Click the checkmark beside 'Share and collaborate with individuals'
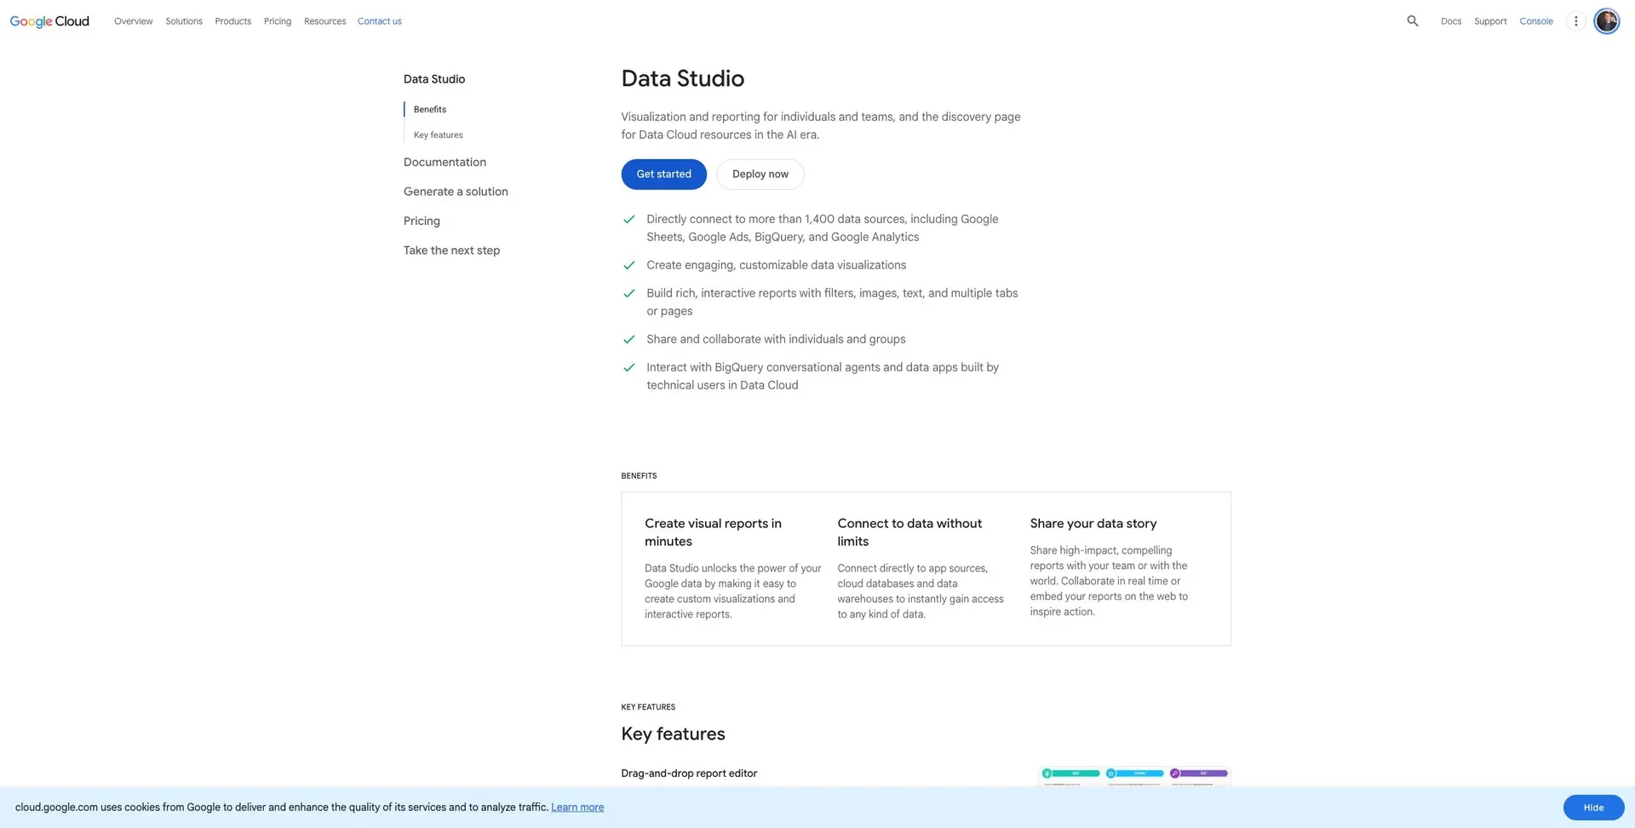1635x828 pixels. click(x=629, y=339)
